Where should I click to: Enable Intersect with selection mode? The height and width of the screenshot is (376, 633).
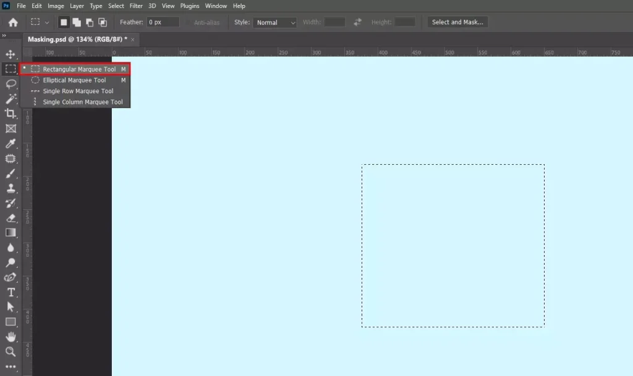pos(103,22)
